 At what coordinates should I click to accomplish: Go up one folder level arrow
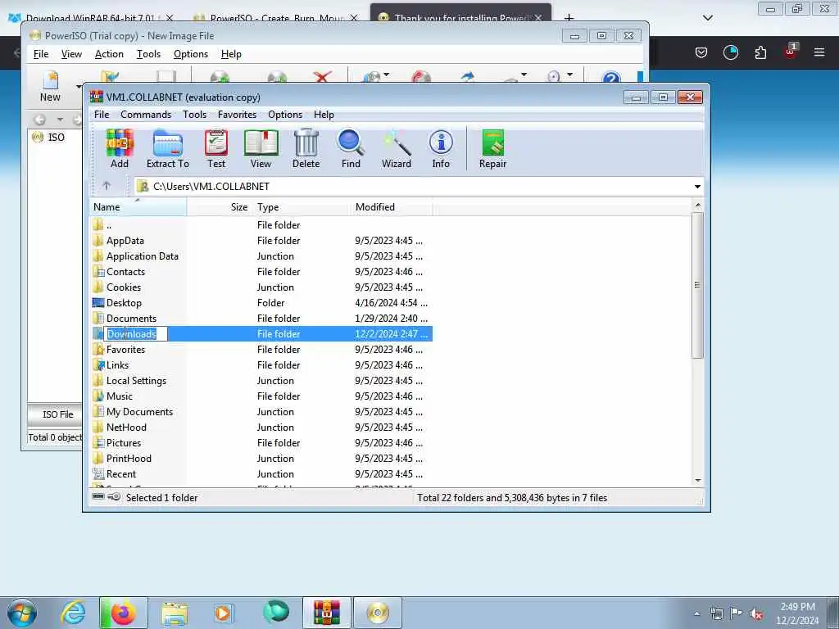[x=107, y=186]
